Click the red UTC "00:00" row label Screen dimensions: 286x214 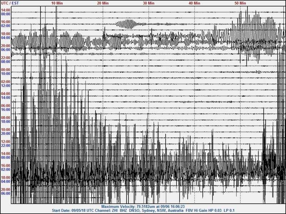tap(6, 70)
